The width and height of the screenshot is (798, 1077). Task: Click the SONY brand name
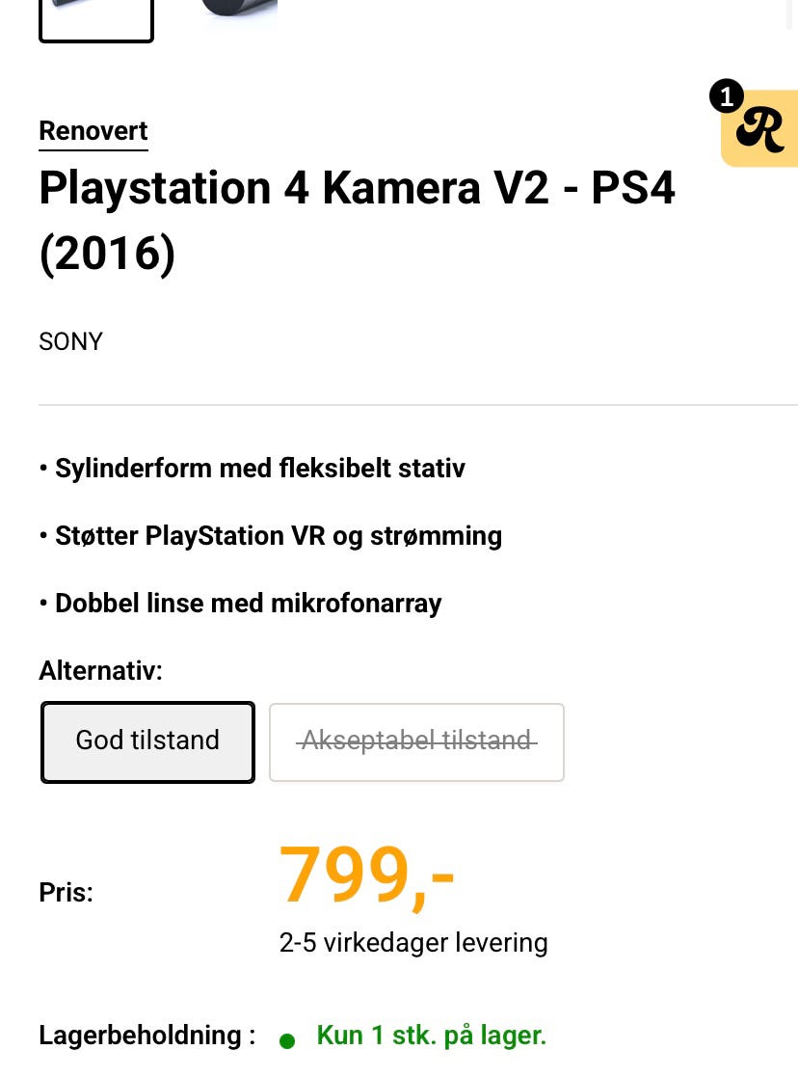pyautogui.click(x=70, y=342)
